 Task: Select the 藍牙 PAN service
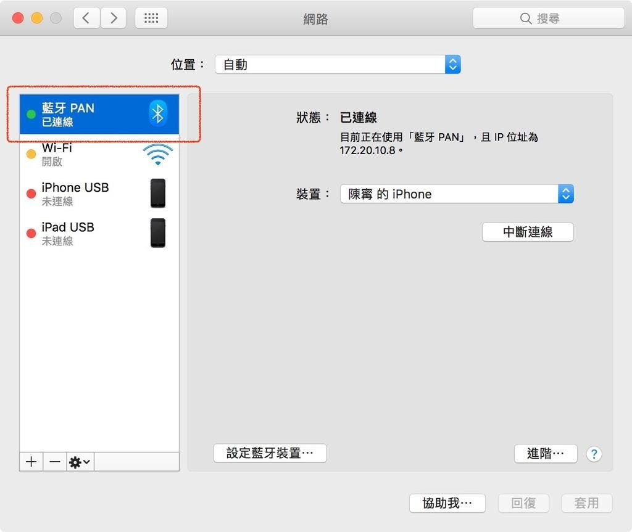(x=99, y=115)
